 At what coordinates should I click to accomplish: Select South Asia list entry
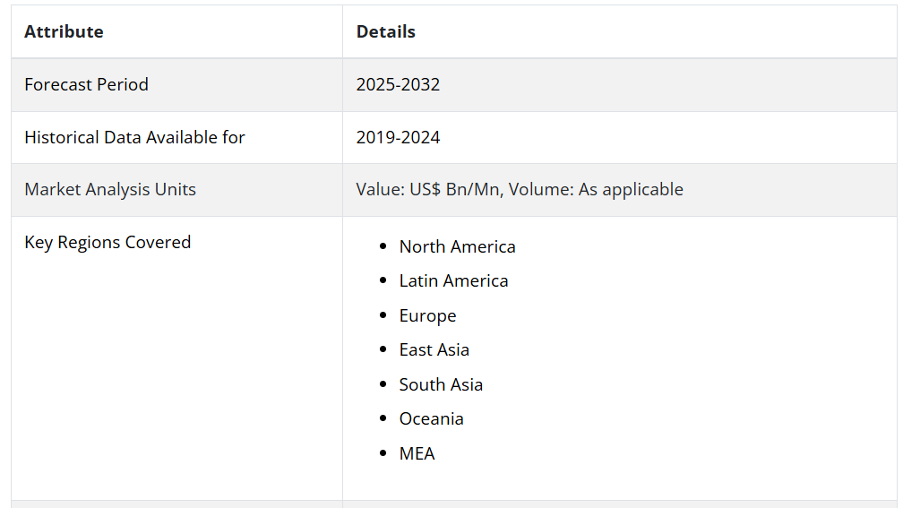(441, 384)
